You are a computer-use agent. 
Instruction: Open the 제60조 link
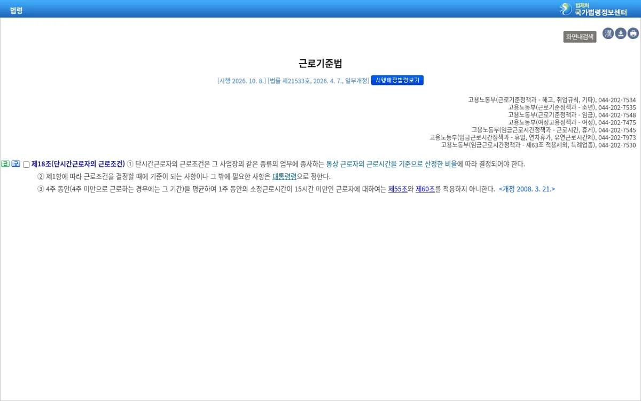425,189
